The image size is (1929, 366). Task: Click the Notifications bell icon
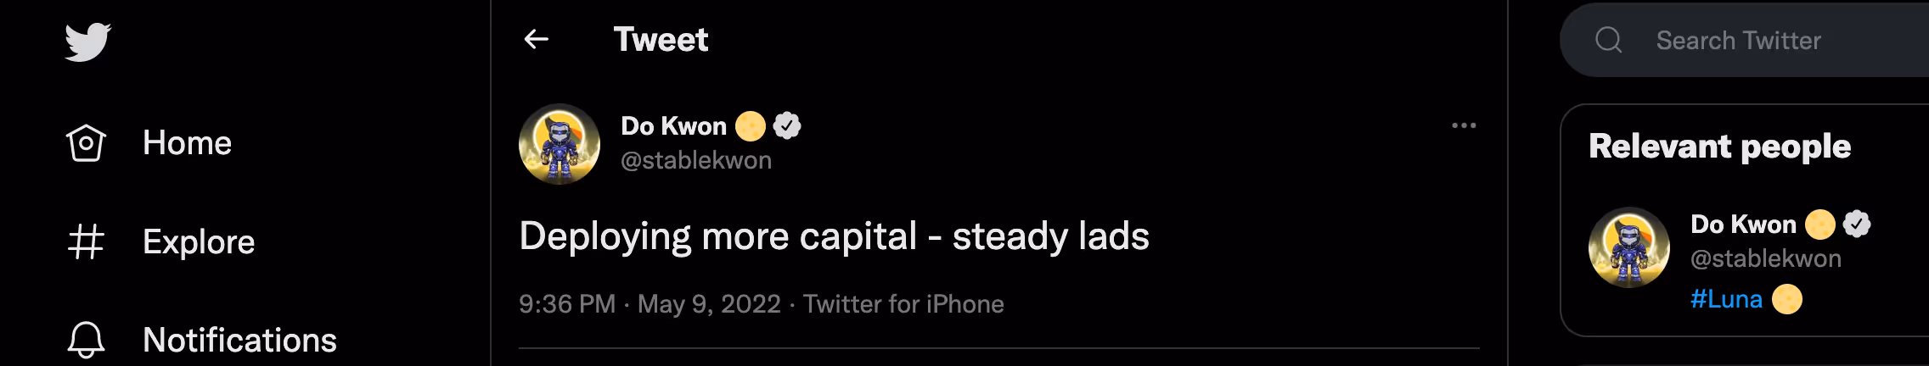click(x=86, y=340)
